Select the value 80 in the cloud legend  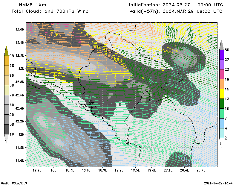tap(12, 85)
